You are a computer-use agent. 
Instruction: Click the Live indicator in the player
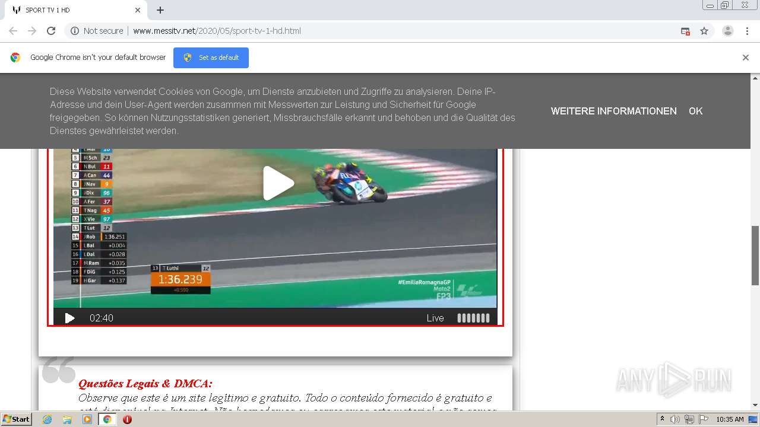(435, 318)
